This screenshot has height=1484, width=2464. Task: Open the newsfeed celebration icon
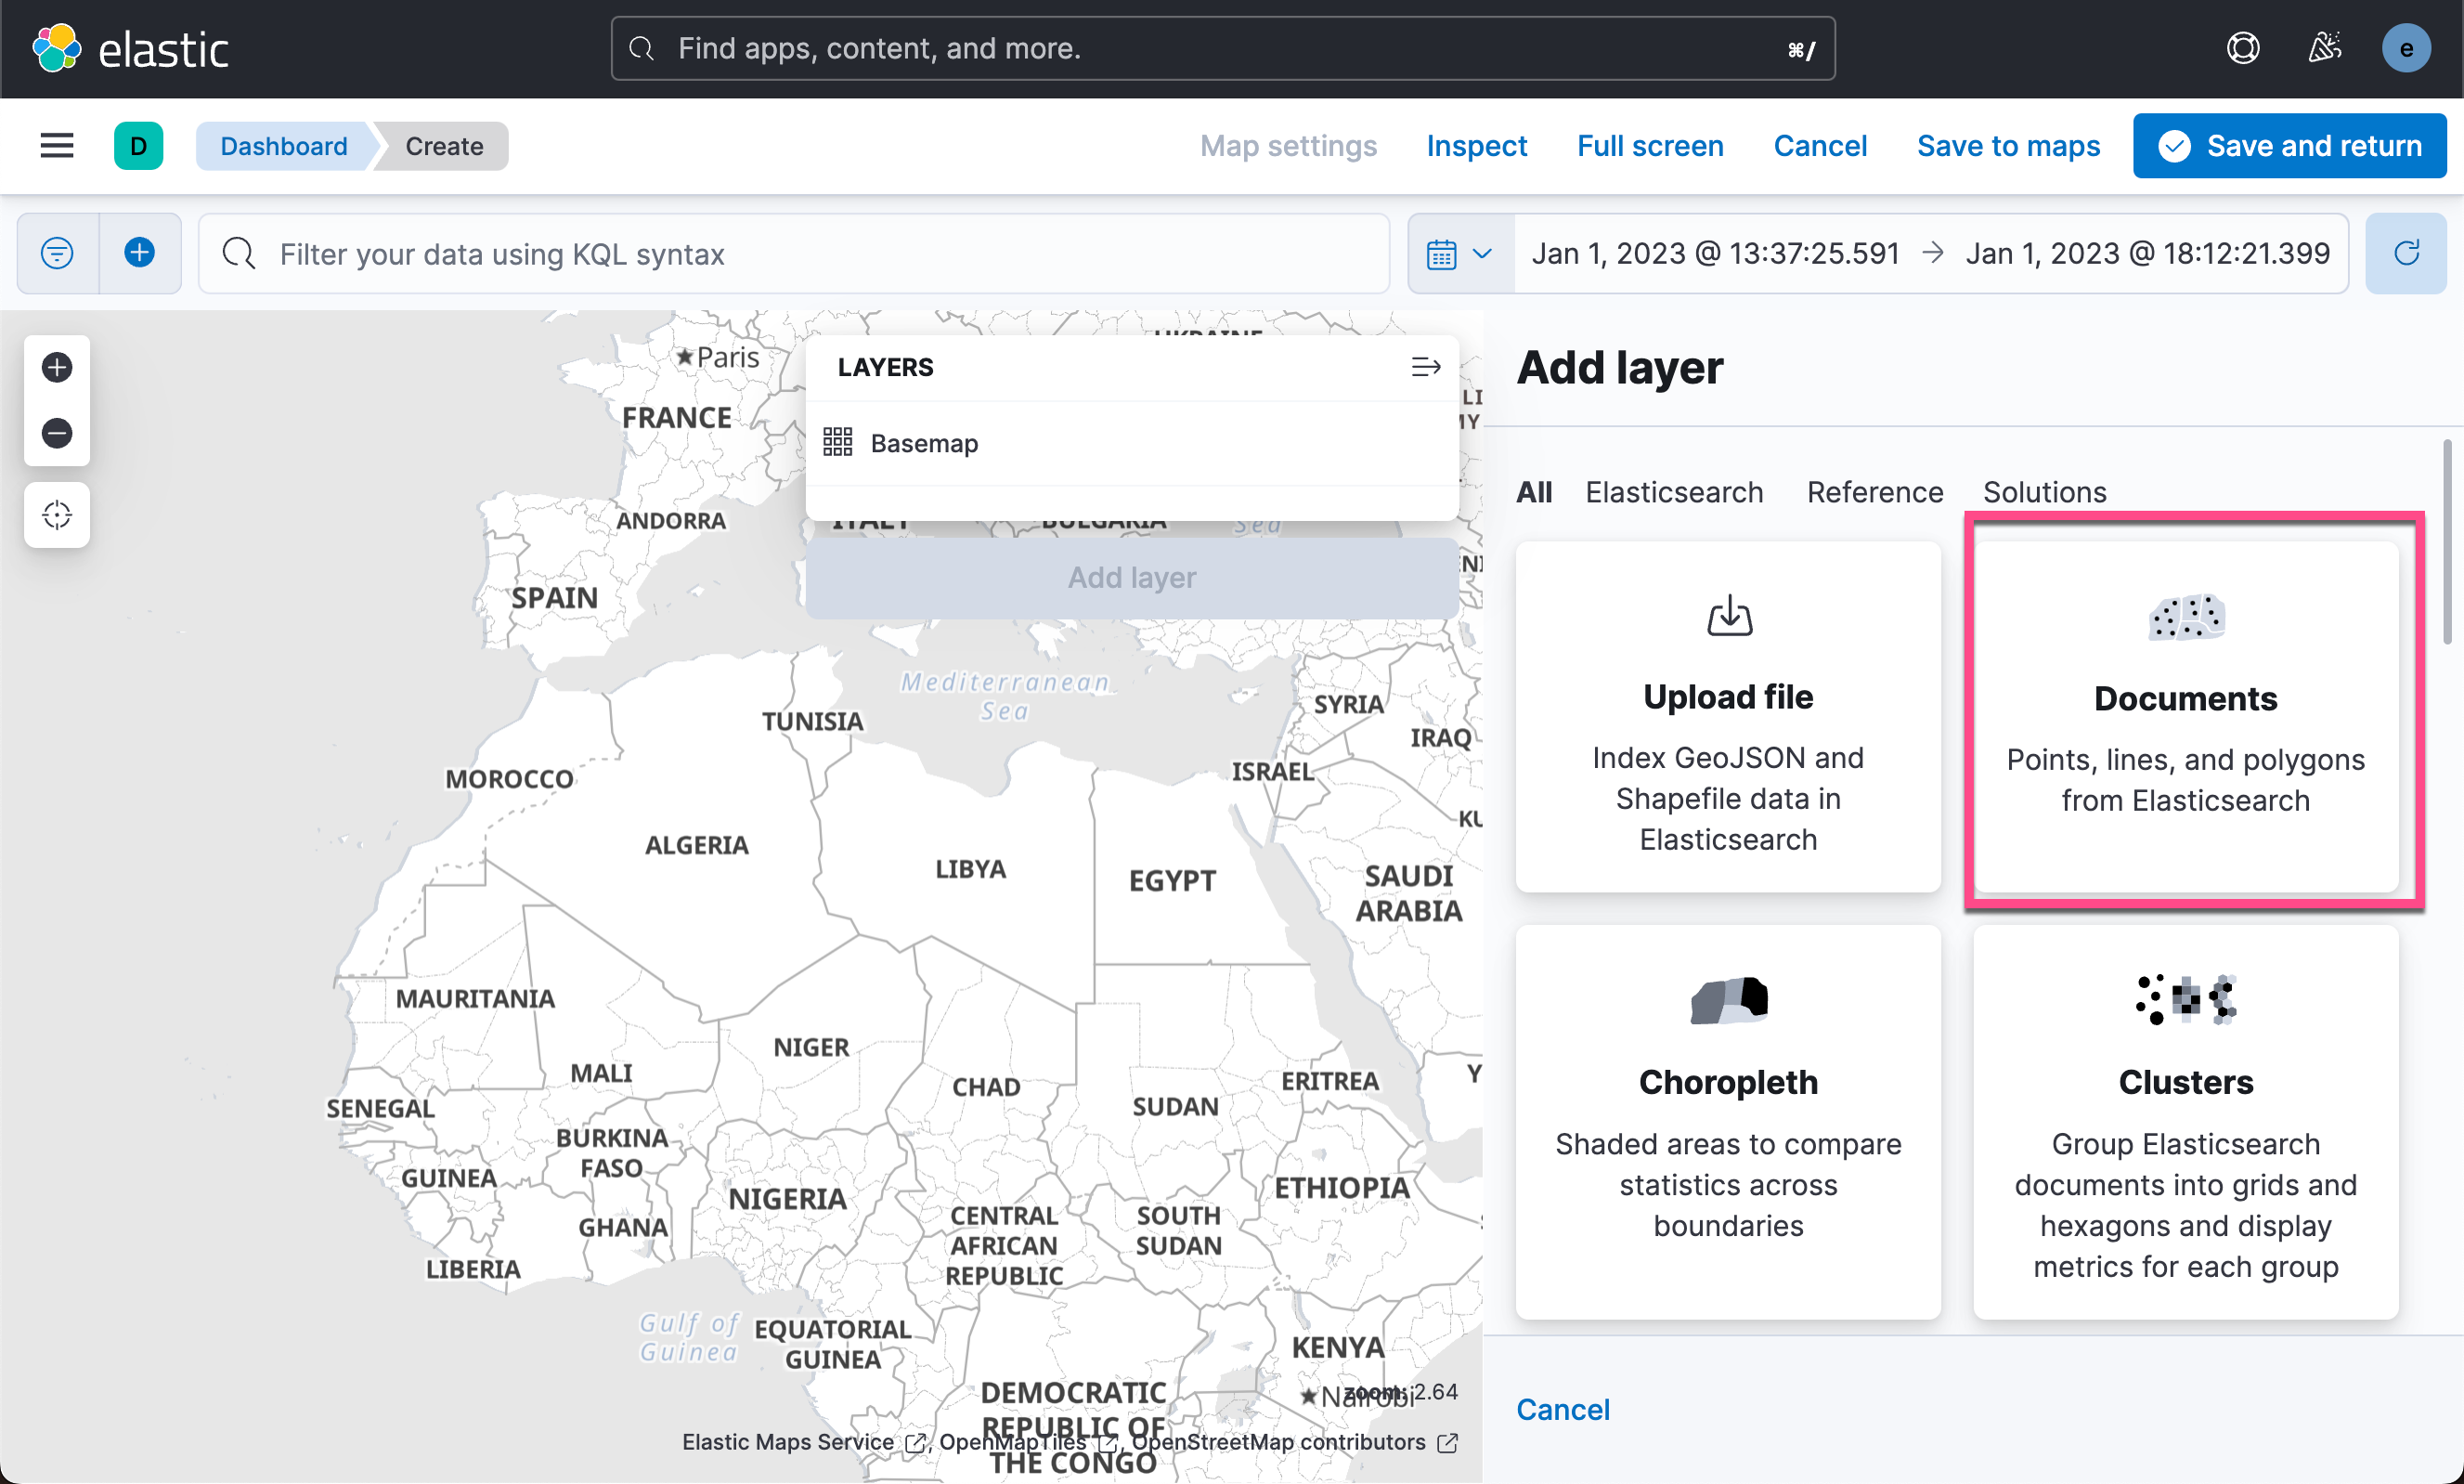2324,48
